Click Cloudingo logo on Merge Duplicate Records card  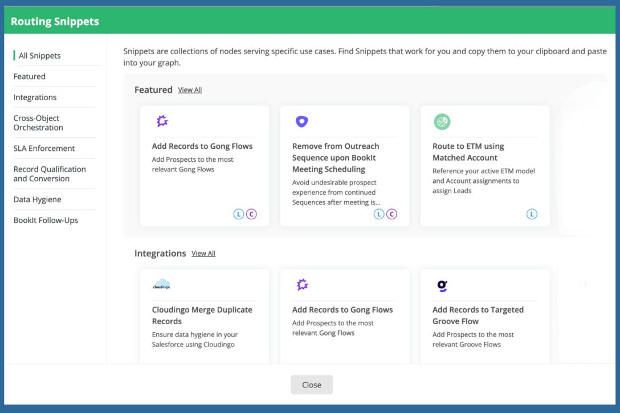(x=161, y=285)
